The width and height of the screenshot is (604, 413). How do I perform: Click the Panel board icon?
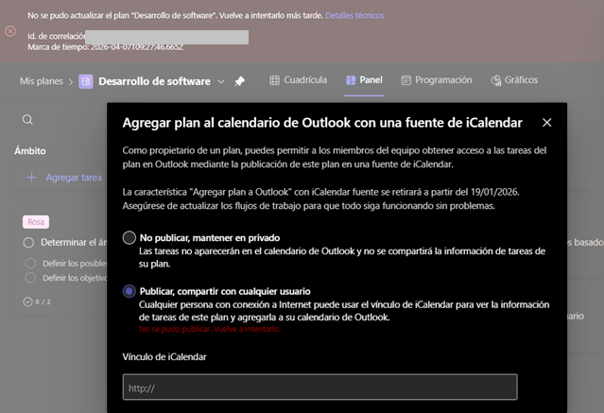click(x=351, y=80)
